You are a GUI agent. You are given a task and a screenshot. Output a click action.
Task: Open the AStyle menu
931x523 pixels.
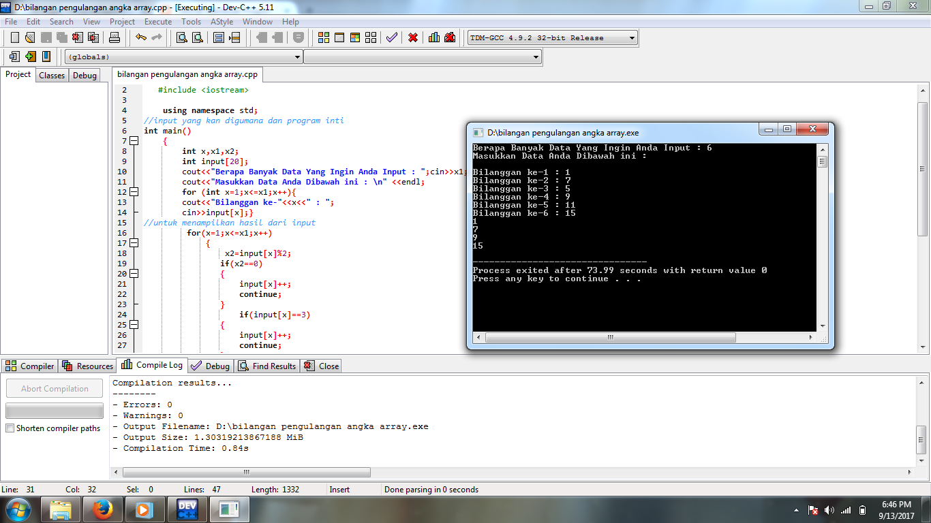(x=222, y=22)
